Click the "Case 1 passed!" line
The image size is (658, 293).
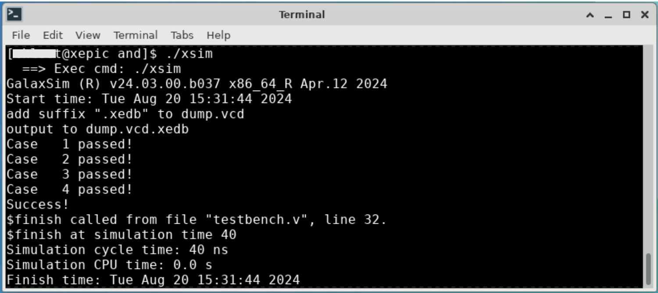pyautogui.click(x=69, y=144)
